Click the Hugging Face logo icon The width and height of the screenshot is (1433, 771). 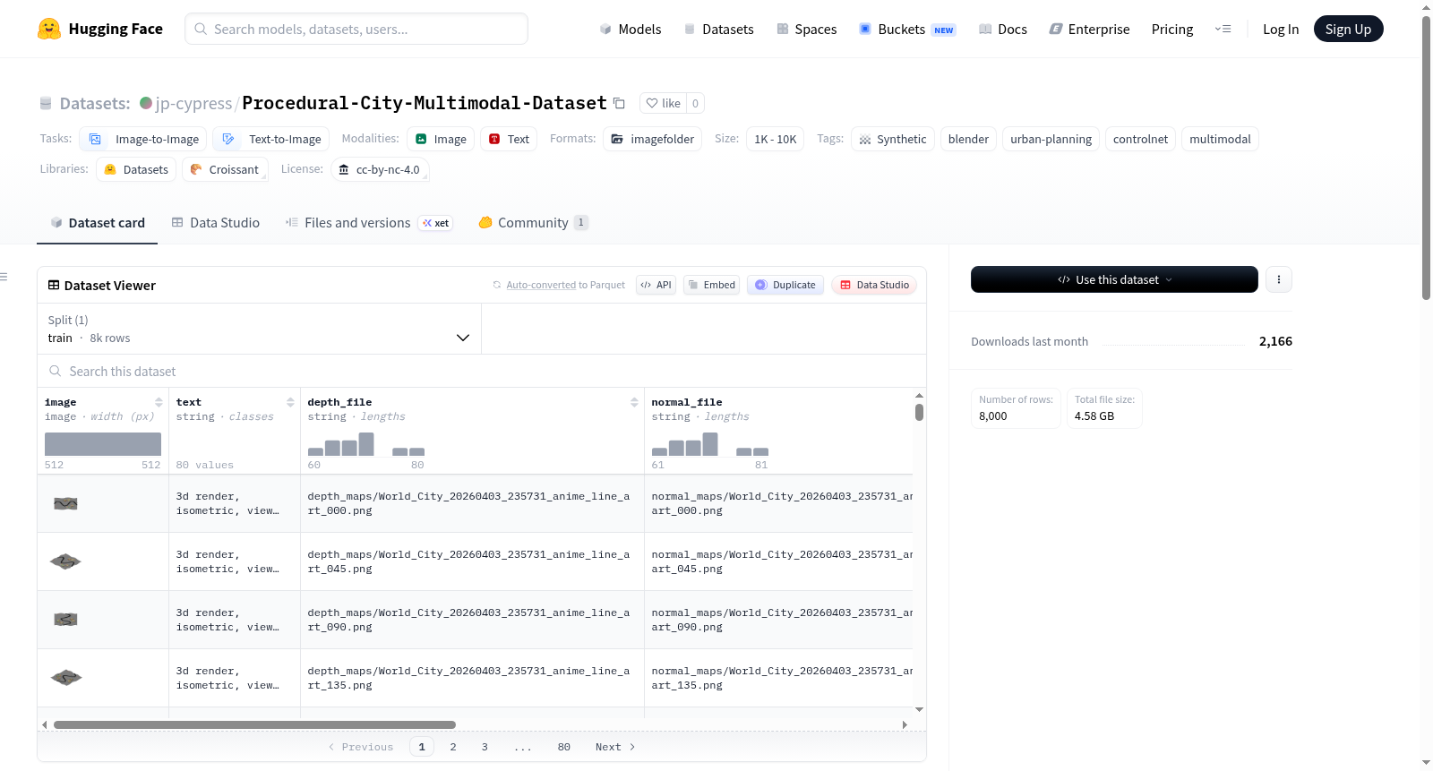[49, 29]
